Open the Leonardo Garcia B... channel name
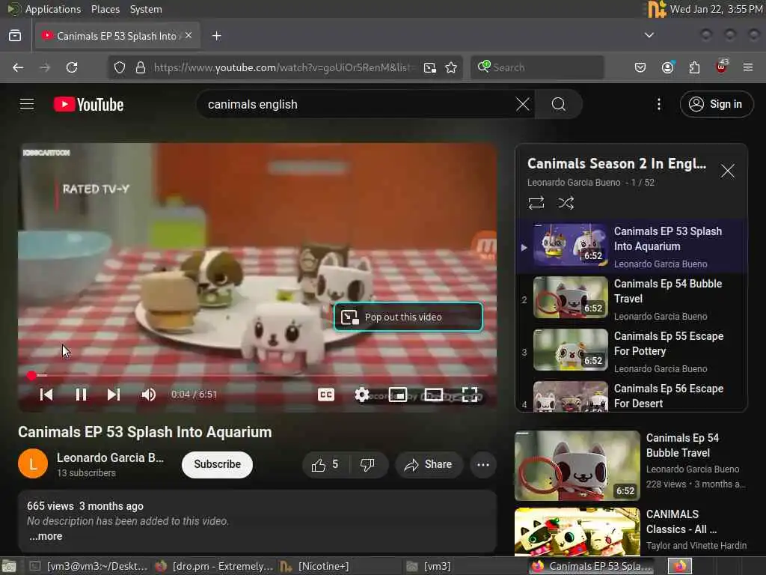 click(x=111, y=457)
